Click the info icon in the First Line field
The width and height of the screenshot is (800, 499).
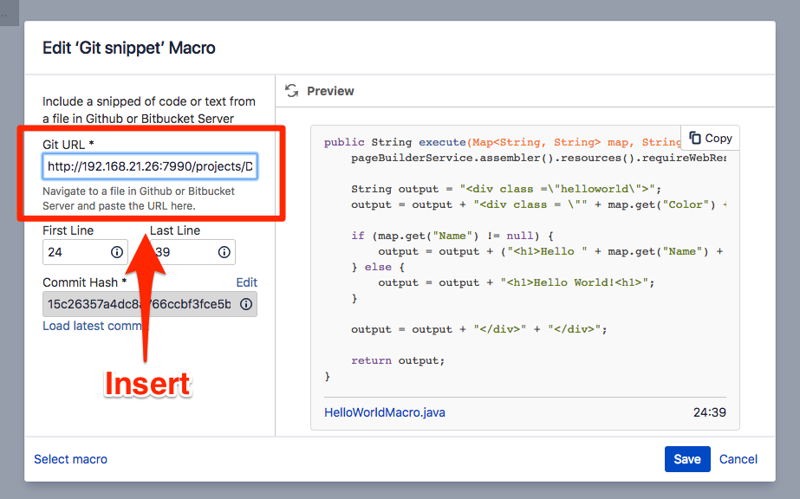tap(117, 252)
